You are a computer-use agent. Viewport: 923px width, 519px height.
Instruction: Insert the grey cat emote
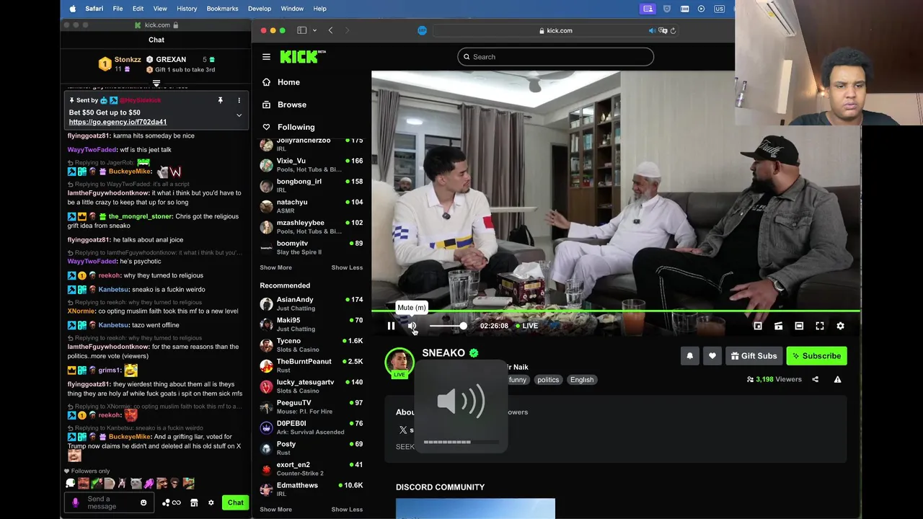(x=136, y=483)
